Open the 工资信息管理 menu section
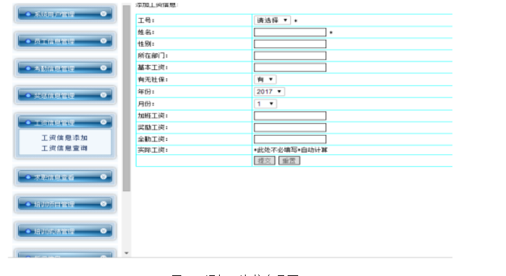 [x=65, y=122]
